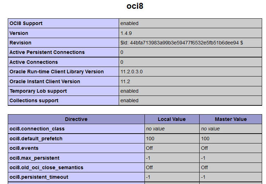
Task: Click the Active Persistent Connections label
Action: (47, 52)
